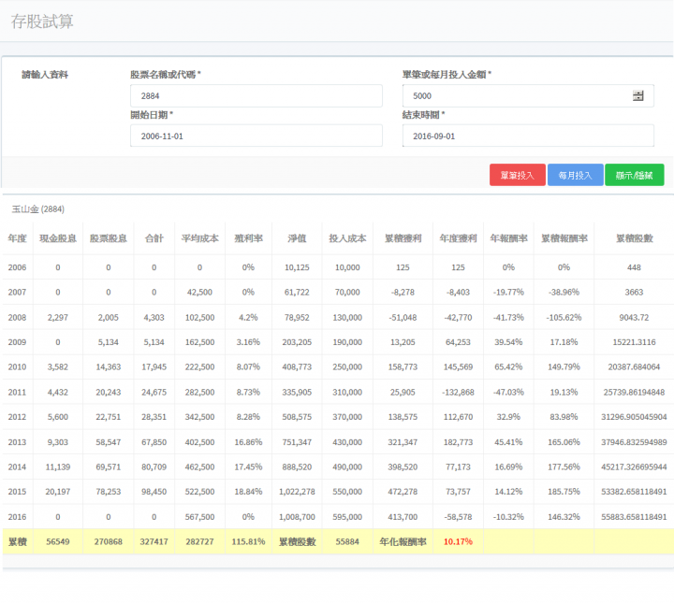The height and width of the screenshot is (603, 674).
Task: Click the 2015 net value 1,022,278
Action: [x=297, y=492]
